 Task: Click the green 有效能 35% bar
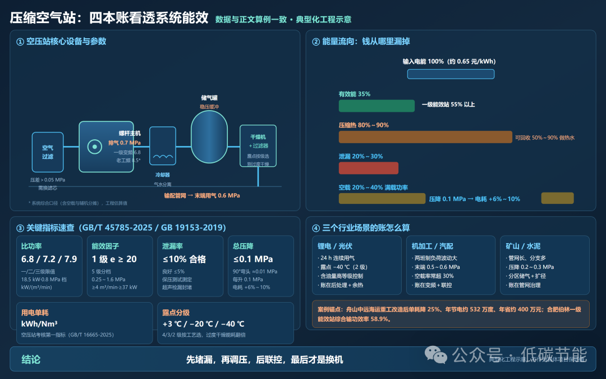tap(377, 106)
